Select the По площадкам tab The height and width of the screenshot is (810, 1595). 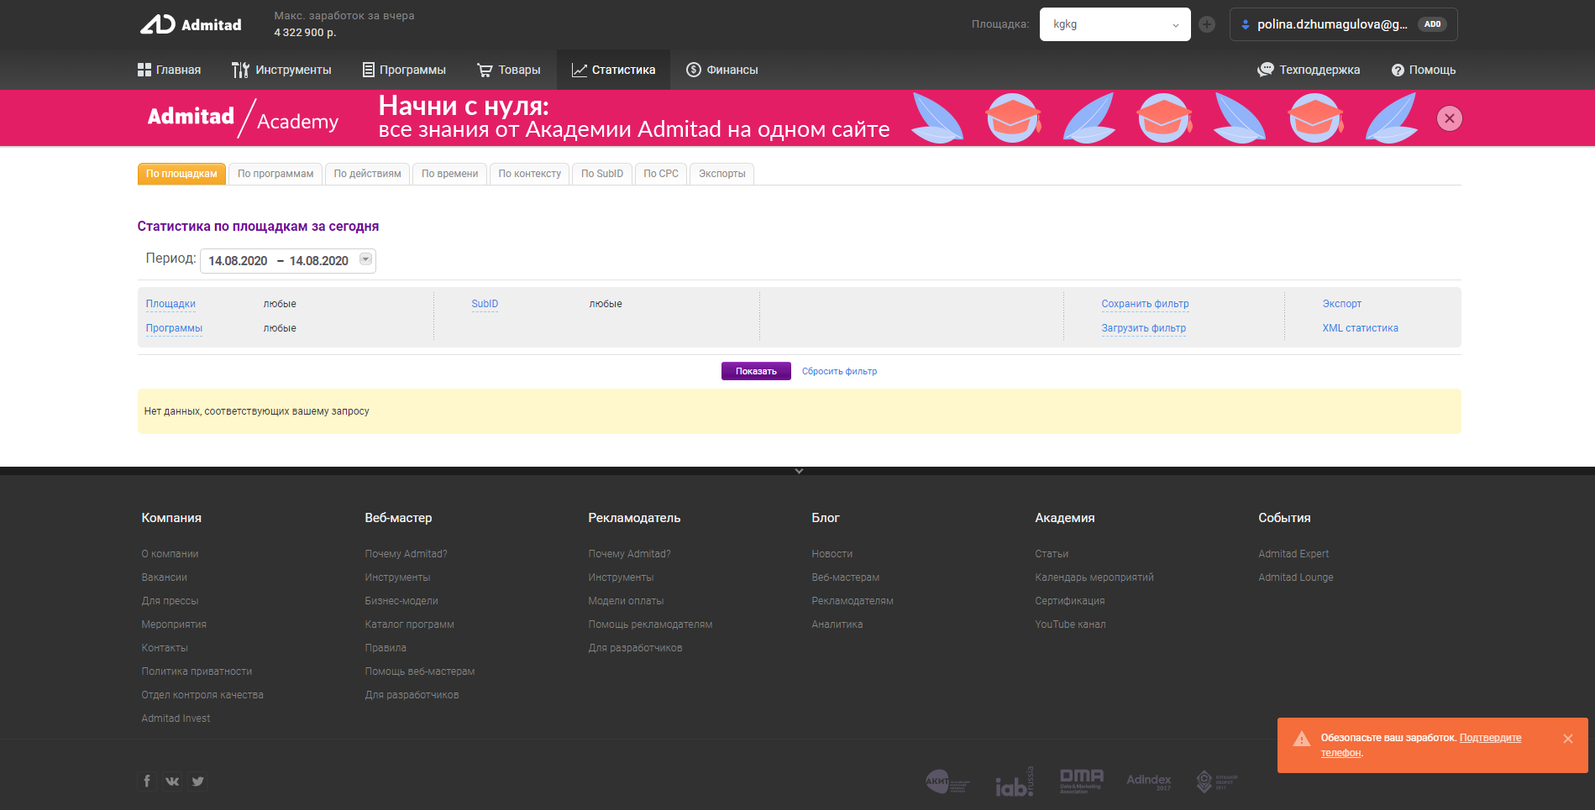tap(181, 174)
